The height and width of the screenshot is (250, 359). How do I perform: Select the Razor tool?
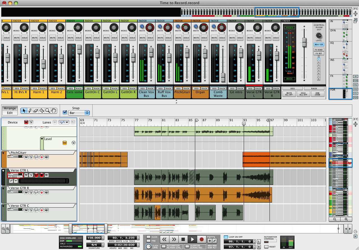point(42,111)
